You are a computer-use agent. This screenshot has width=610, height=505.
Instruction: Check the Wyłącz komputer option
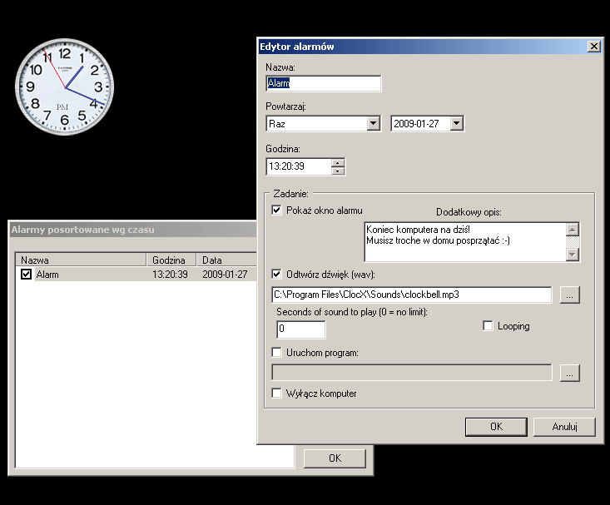tap(277, 393)
